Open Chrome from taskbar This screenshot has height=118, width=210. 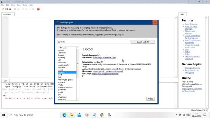tap(102, 115)
